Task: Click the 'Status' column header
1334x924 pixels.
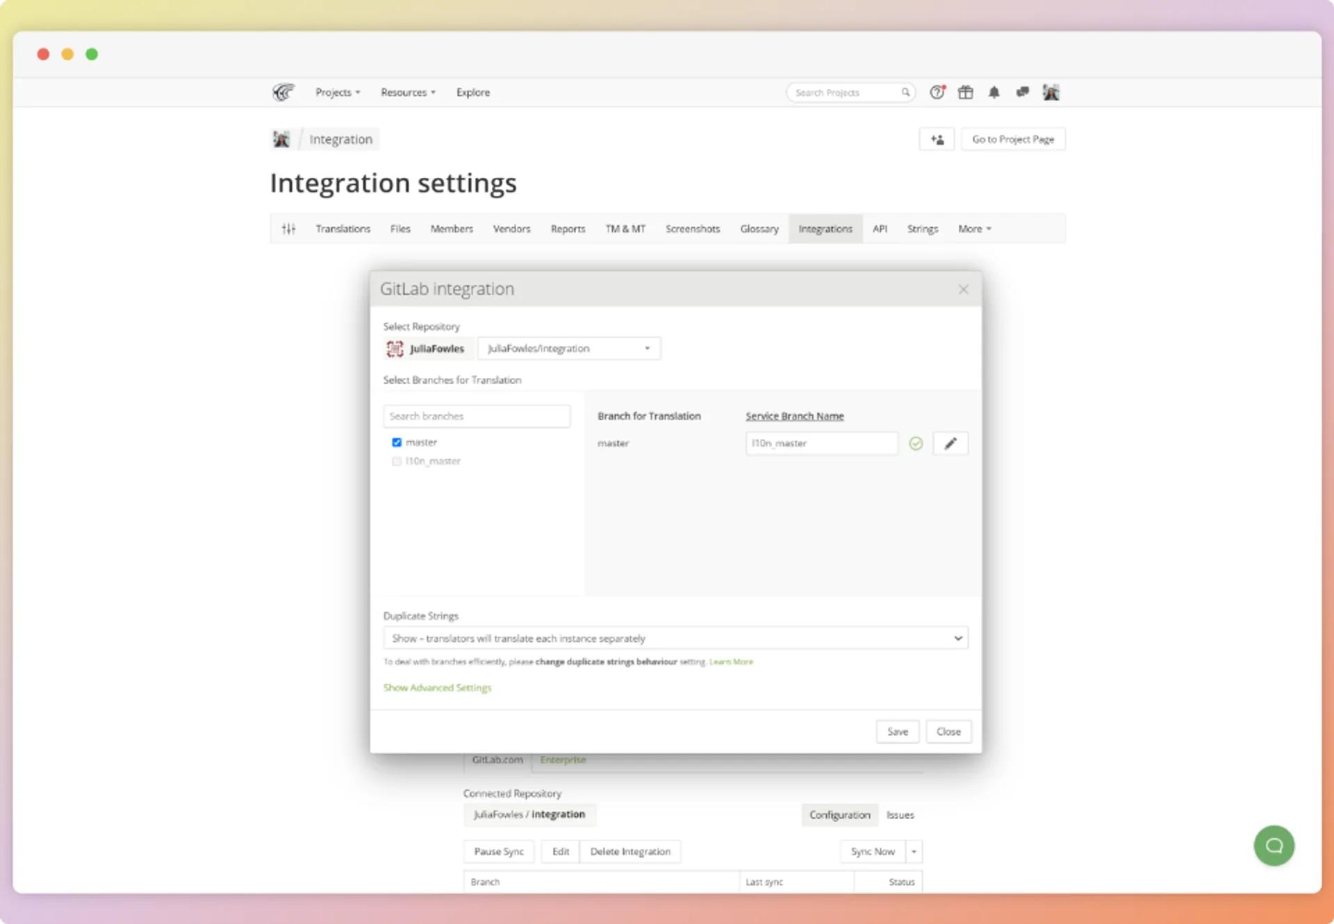Action: (x=902, y=882)
